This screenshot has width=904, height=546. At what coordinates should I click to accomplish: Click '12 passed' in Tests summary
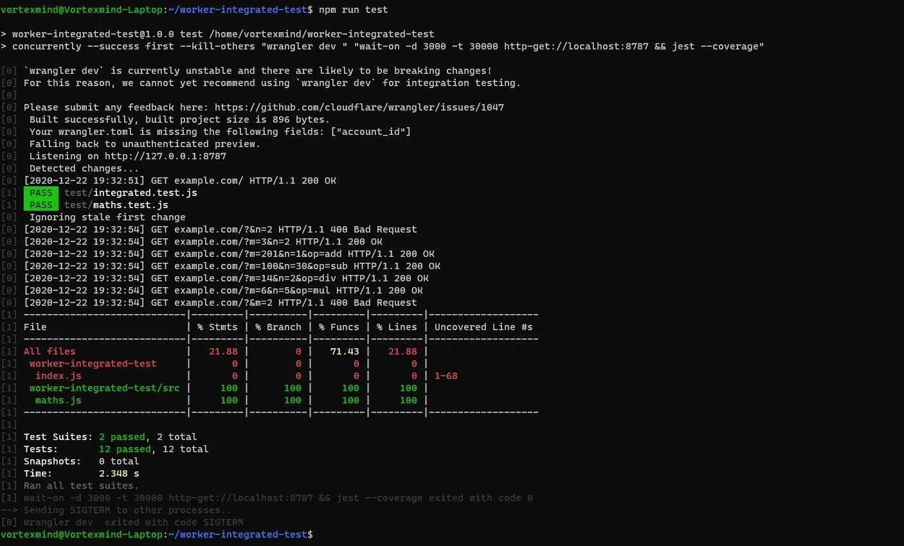[125, 449]
